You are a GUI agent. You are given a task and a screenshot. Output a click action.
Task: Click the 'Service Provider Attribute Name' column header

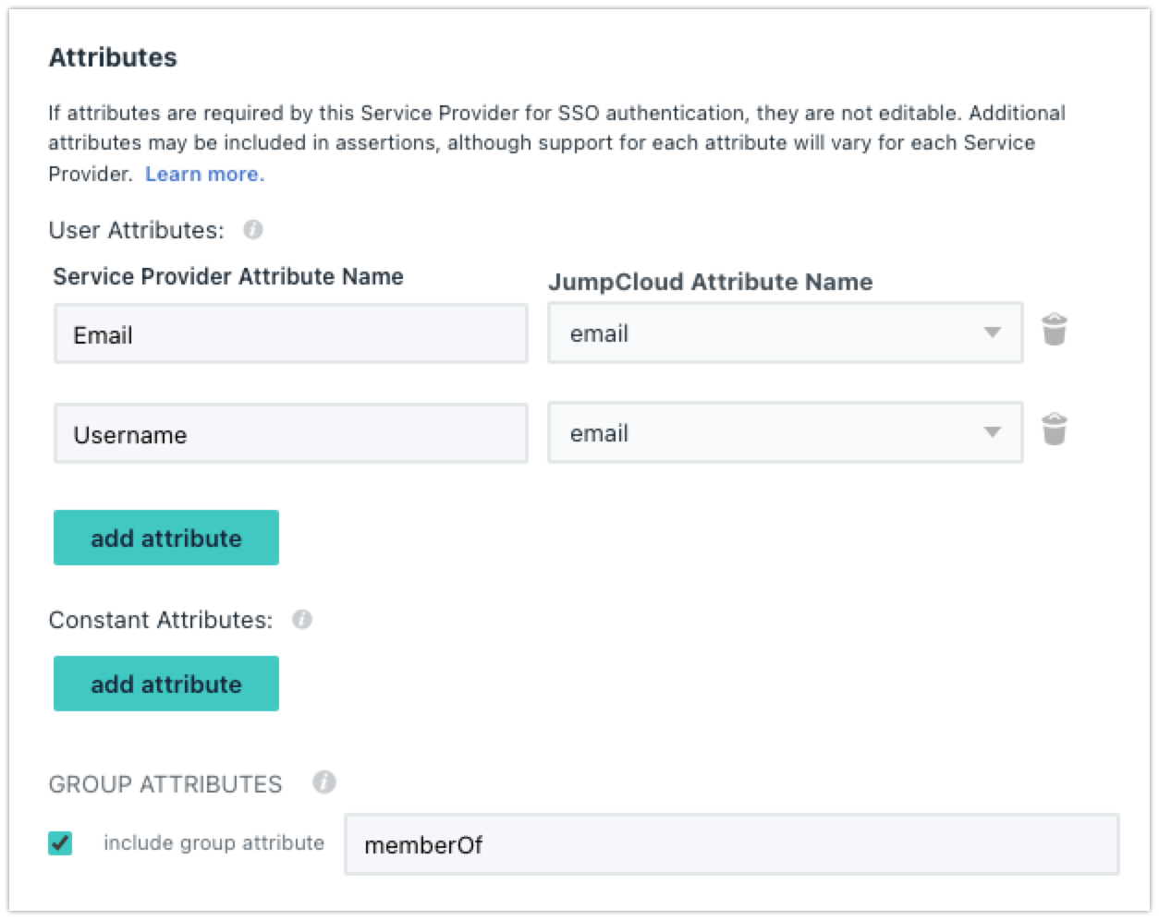[x=228, y=276]
